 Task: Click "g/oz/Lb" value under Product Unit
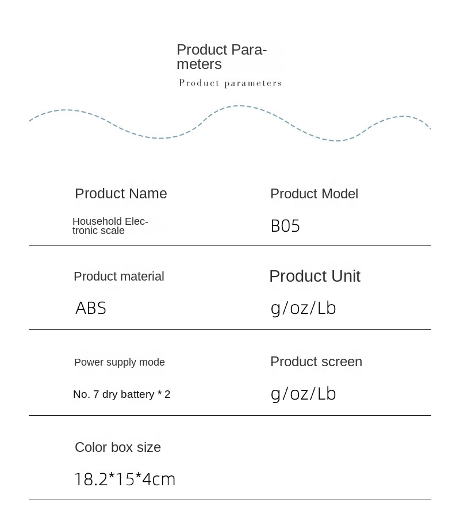pyautogui.click(x=303, y=309)
